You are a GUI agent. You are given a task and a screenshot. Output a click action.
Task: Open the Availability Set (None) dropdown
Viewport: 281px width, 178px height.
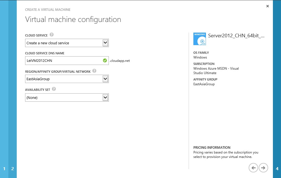(x=67, y=97)
